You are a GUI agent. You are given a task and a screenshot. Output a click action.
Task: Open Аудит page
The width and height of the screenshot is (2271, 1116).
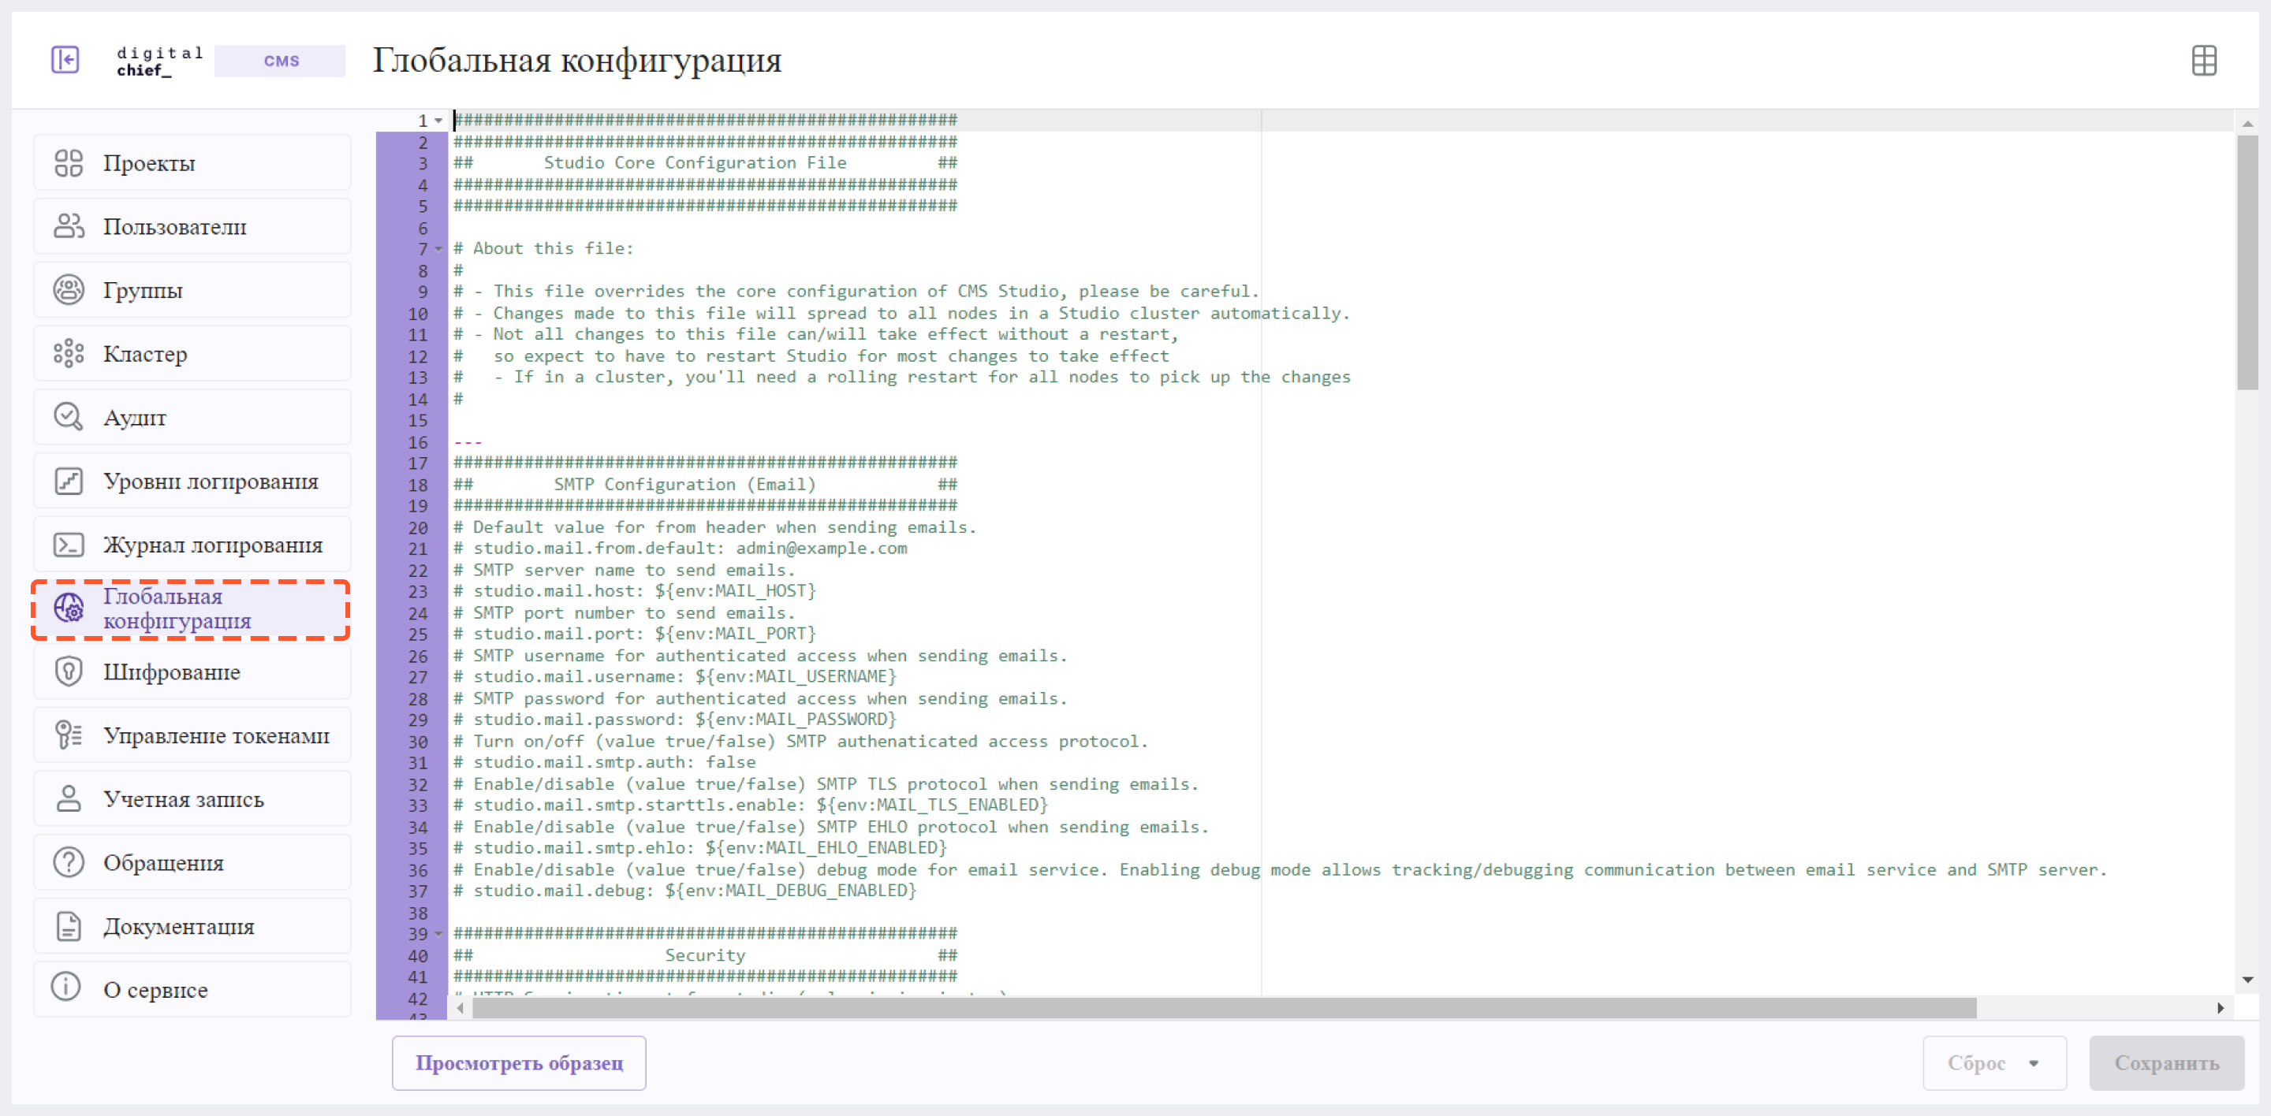[x=192, y=417]
